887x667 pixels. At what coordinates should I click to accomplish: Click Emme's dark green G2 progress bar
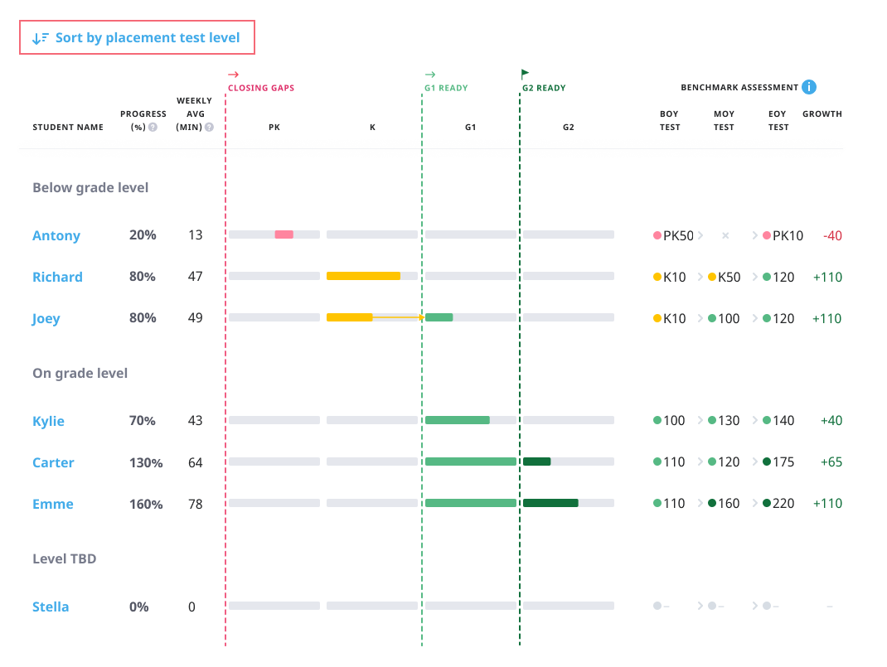(x=550, y=503)
